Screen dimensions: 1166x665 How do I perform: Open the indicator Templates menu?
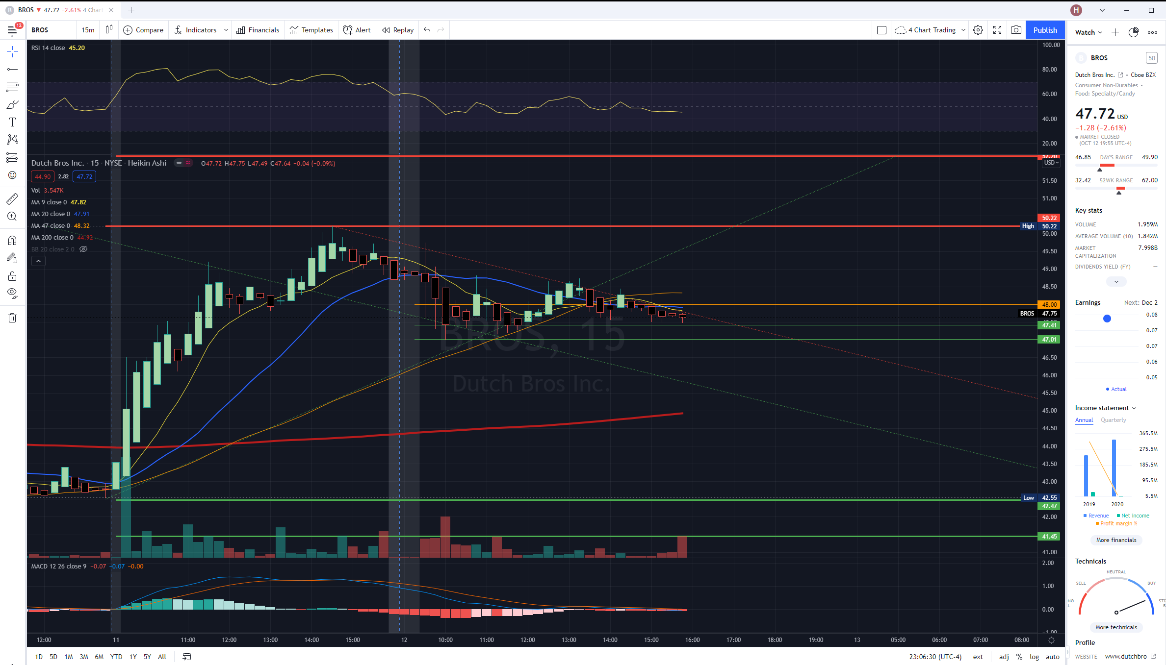click(x=311, y=30)
